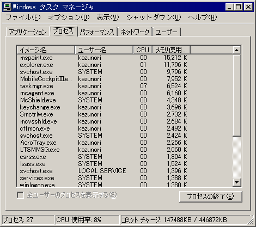Open the シャットダウン(U) menu
Image resolution: width=256 pixels, height=227 pixels.
click(x=154, y=17)
